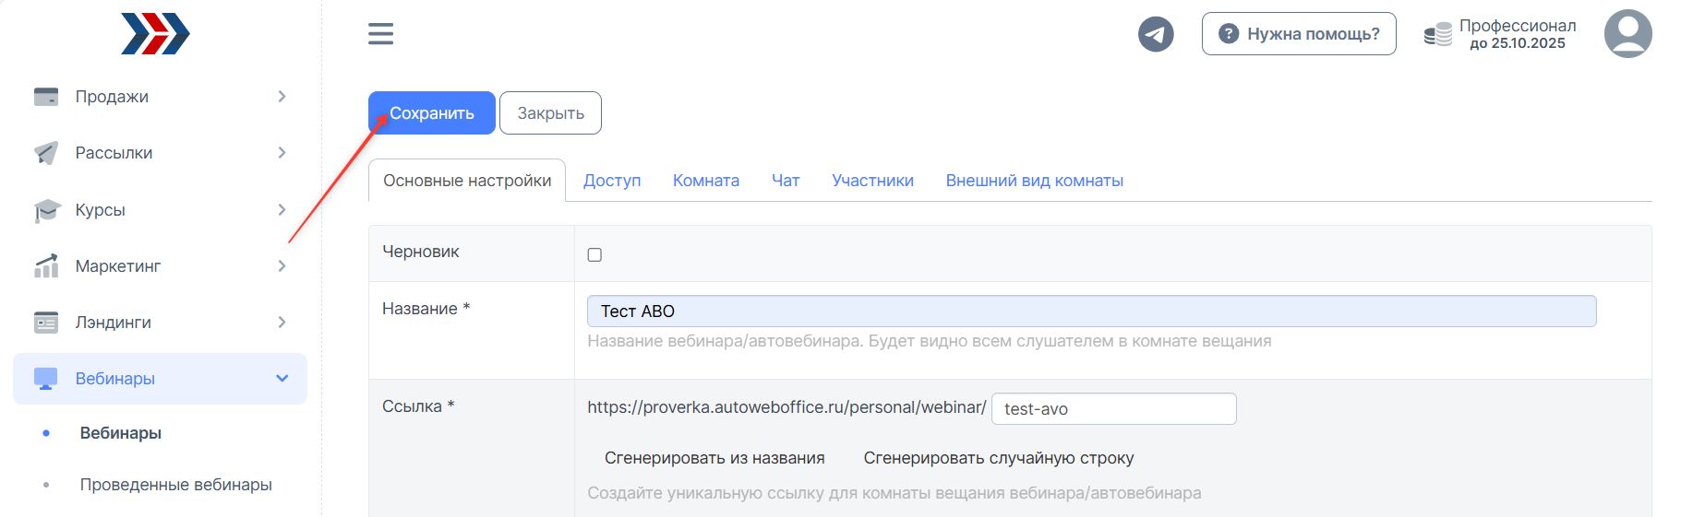Click the Закрыть button
This screenshot has width=1681, height=517.
550,113
